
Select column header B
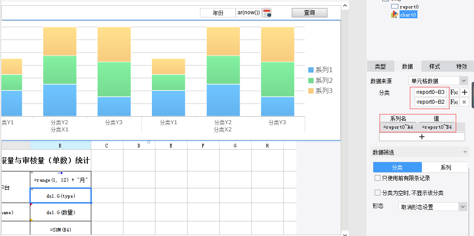coord(60,145)
